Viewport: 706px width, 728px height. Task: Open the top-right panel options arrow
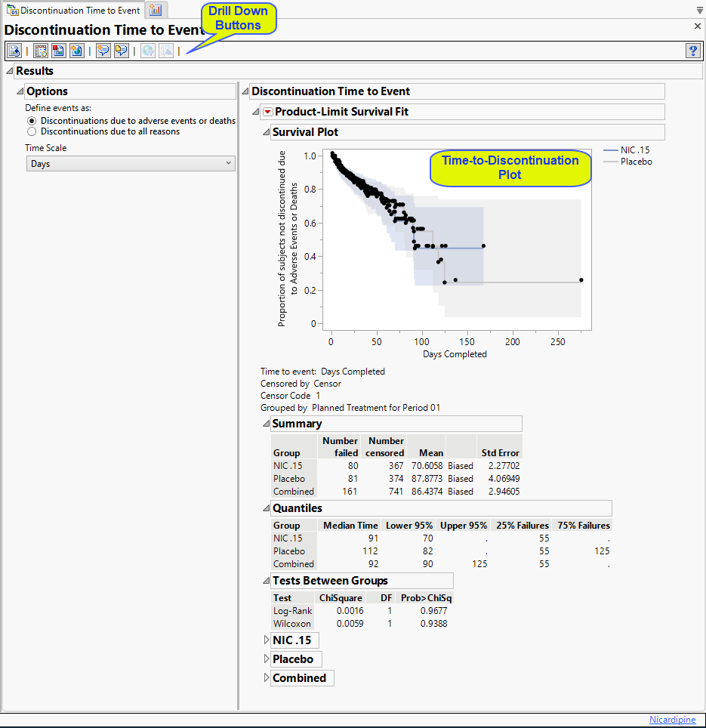click(x=699, y=11)
